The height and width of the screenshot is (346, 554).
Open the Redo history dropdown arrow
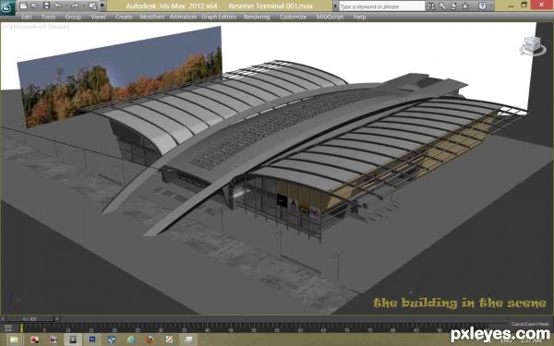83,6
